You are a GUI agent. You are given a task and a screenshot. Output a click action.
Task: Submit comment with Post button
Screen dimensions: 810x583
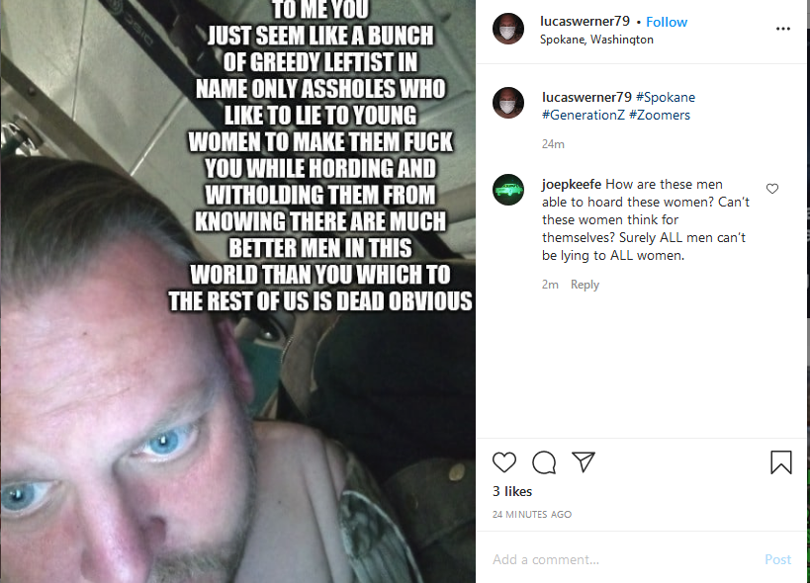(x=778, y=560)
